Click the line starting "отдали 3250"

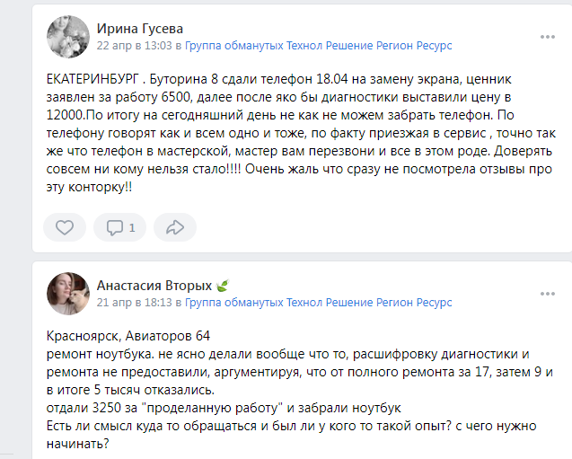[224, 407]
